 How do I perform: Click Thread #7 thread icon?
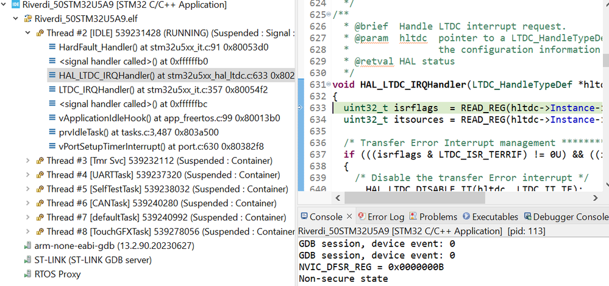[x=40, y=217]
